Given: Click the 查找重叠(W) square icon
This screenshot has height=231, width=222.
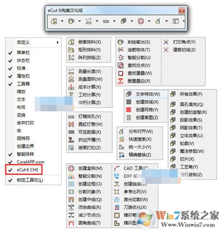Looking at the screenshot, I should (121, 73).
